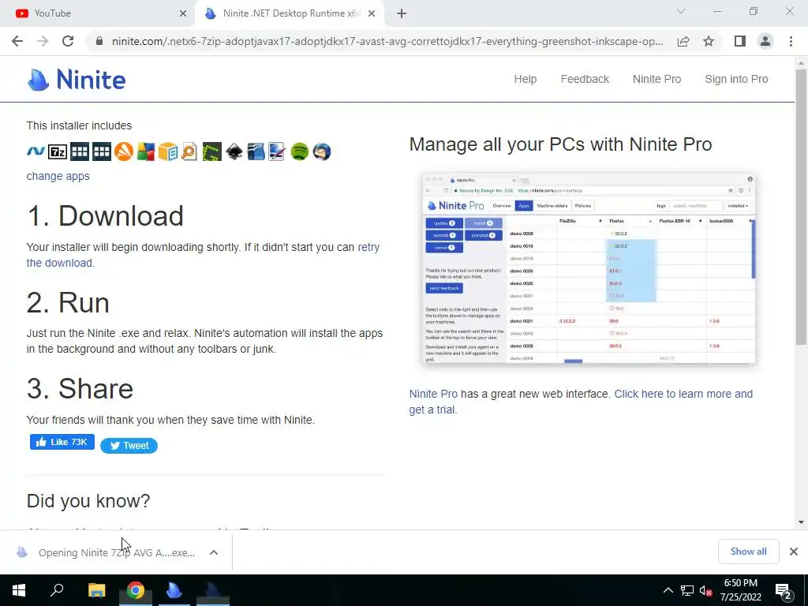Click the Ninite logo in the header
808x606 pixels.
[77, 80]
